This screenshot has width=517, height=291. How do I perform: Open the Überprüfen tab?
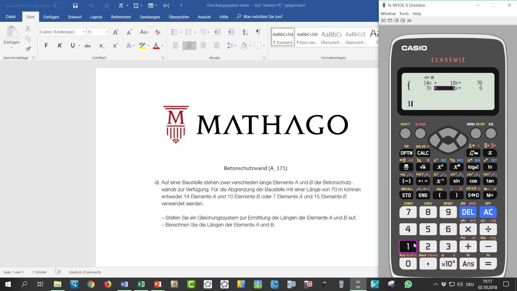click(179, 17)
